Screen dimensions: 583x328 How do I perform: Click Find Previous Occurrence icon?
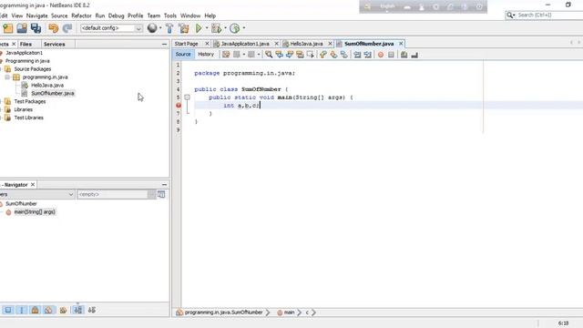(x=279, y=55)
